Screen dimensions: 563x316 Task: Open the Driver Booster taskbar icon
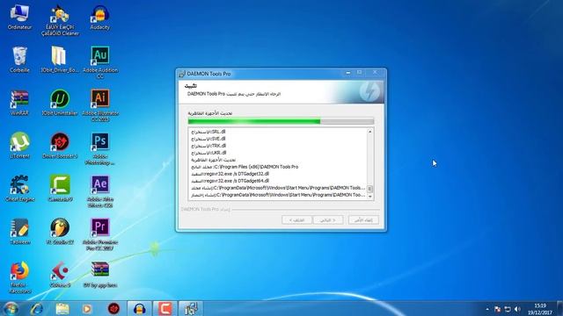(x=113, y=308)
